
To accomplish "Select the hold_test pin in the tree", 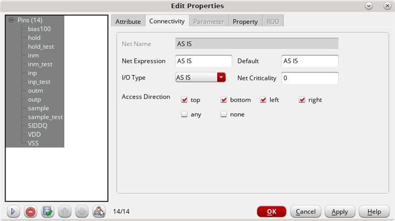I will pyautogui.click(x=41, y=47).
